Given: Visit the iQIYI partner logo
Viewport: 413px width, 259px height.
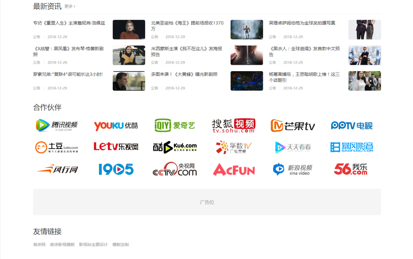Looking at the screenshot, I should 175,125.
